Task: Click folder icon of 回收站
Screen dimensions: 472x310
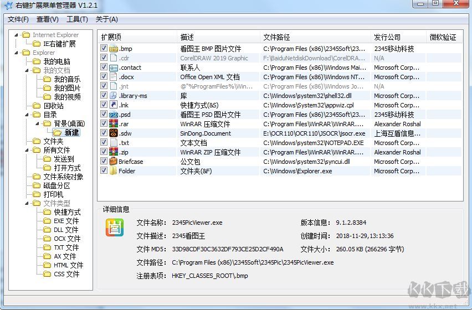Action: (x=37, y=106)
